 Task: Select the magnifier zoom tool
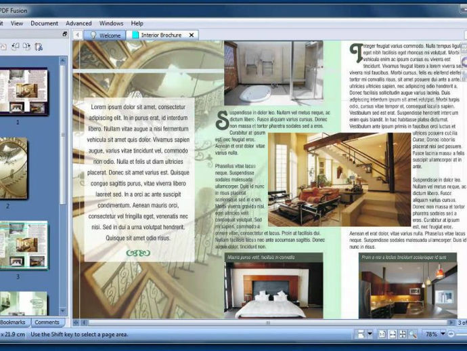point(413,334)
